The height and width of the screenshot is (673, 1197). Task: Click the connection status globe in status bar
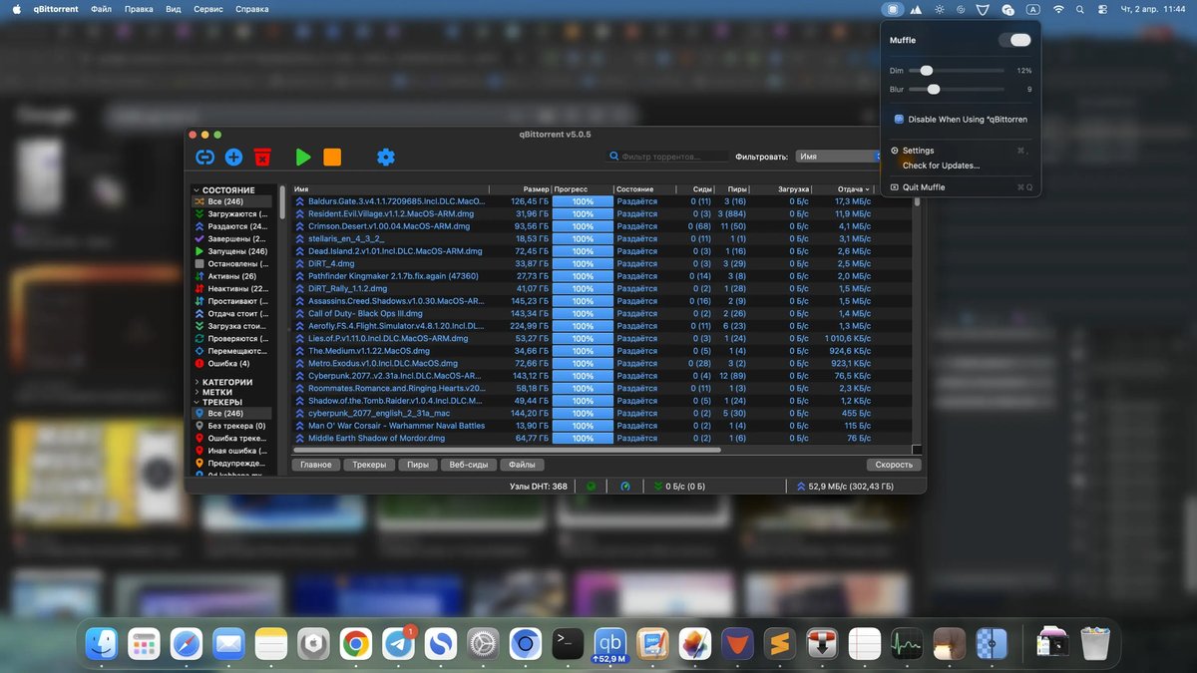coord(593,486)
